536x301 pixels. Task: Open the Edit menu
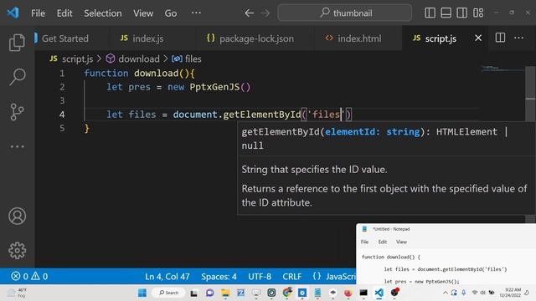[64, 13]
